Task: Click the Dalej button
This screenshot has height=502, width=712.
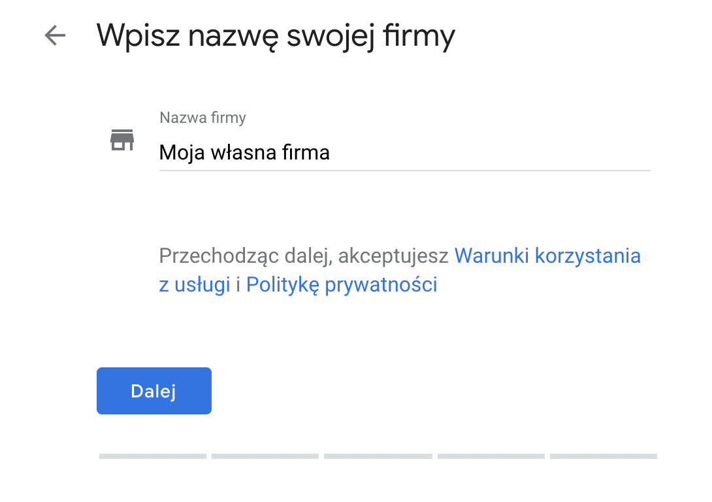Action: click(x=154, y=390)
